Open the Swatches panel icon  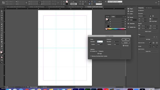[128, 23]
